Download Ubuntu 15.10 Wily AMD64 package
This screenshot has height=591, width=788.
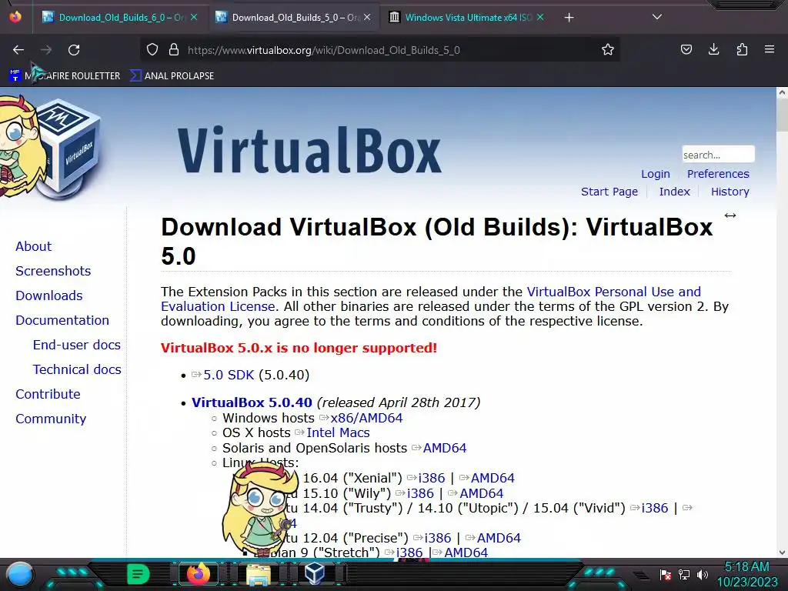482,493
